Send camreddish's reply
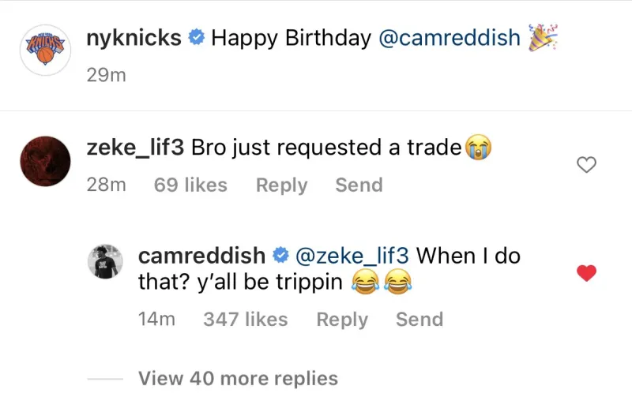 click(419, 320)
